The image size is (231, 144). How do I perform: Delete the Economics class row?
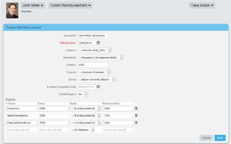point(136,108)
